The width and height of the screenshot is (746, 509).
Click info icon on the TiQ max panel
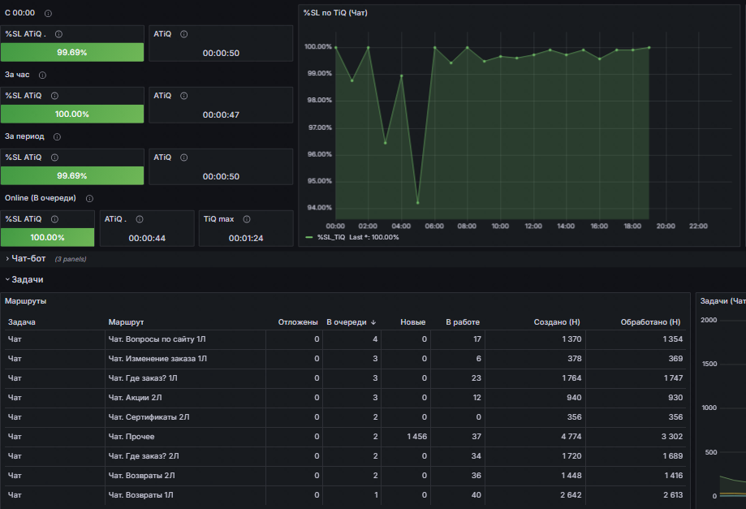[247, 219]
